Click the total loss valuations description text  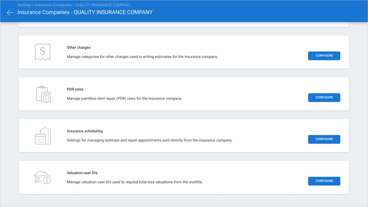click(x=135, y=182)
